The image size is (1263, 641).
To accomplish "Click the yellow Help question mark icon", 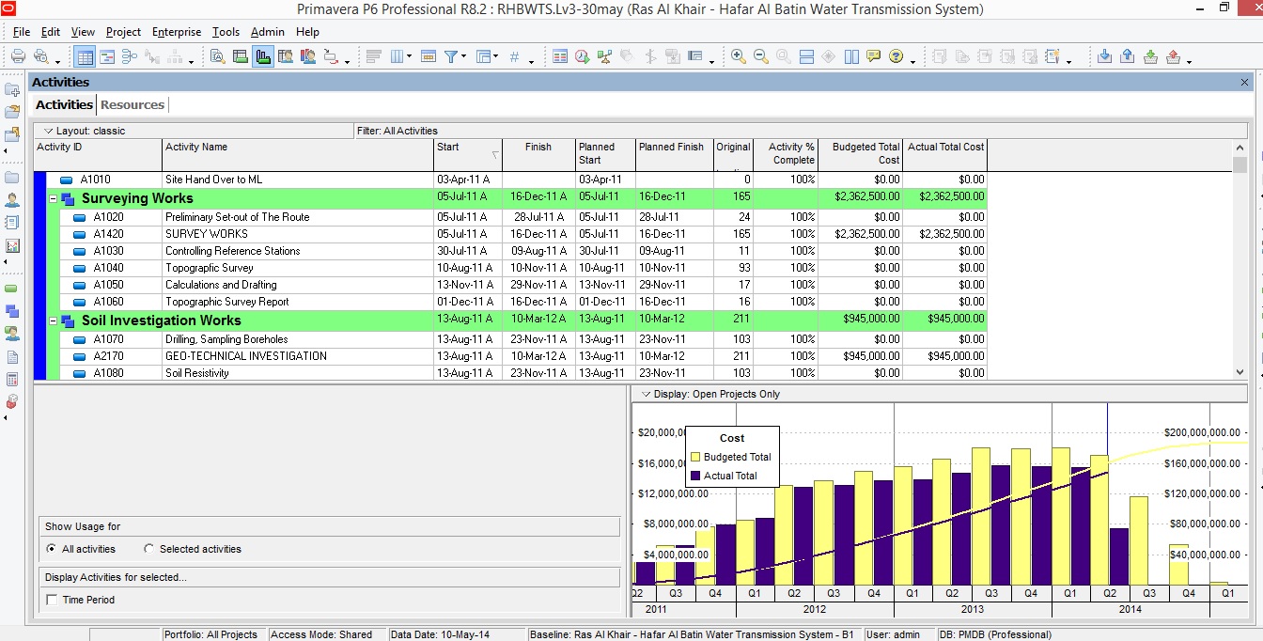I will pos(897,56).
